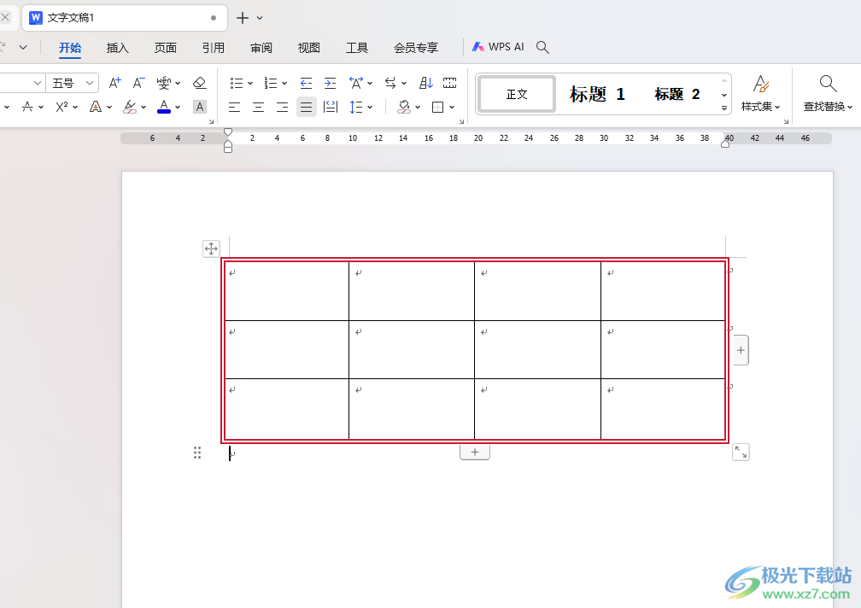The image size is (861, 608).
Task: Expand highlight color arrow
Action: [x=143, y=107]
